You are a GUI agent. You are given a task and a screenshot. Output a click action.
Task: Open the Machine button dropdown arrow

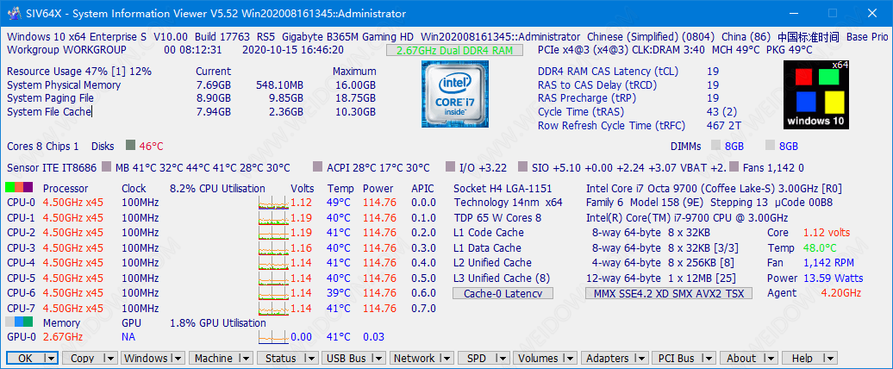click(x=247, y=358)
